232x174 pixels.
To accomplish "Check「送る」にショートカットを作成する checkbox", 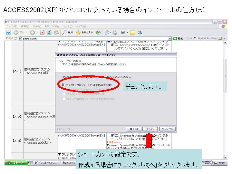I will pyautogui.click(x=64, y=94).
